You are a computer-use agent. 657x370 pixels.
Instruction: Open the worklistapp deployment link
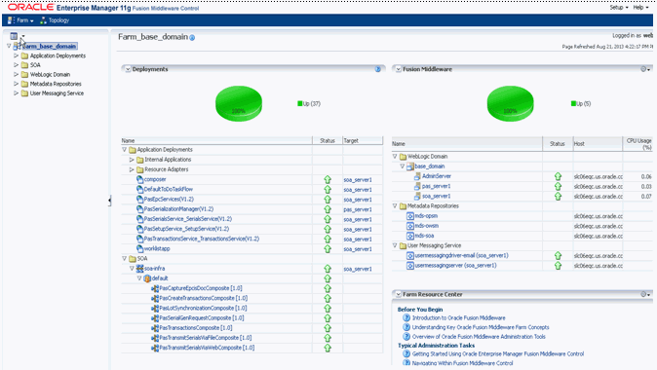[x=157, y=248]
